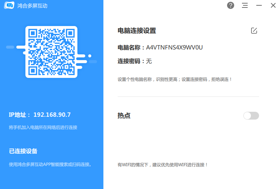The image size is (280, 189).
Task: Click the 鸿合多屏互动 title text
Action: pos(32,6)
